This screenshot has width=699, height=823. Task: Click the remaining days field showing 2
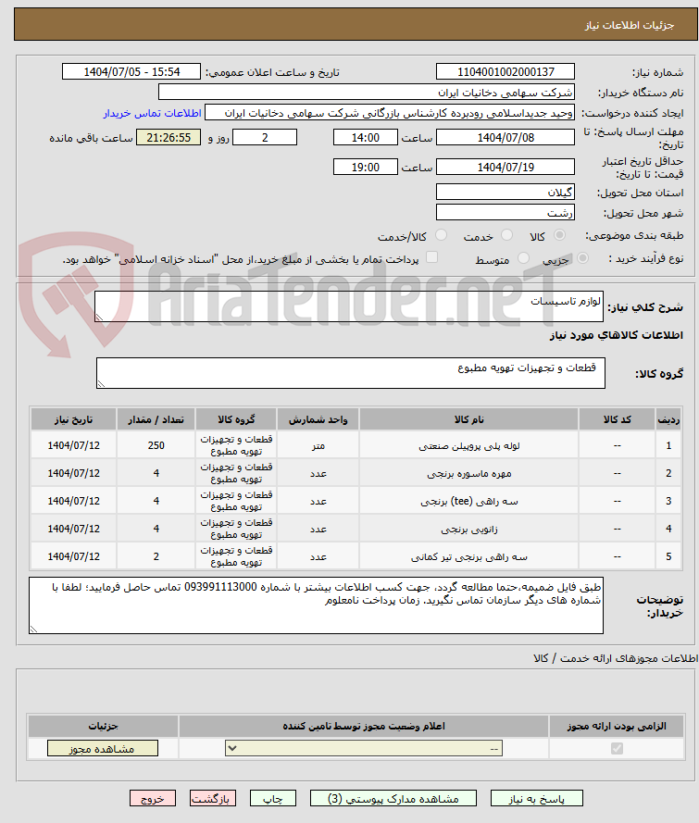[x=265, y=138]
